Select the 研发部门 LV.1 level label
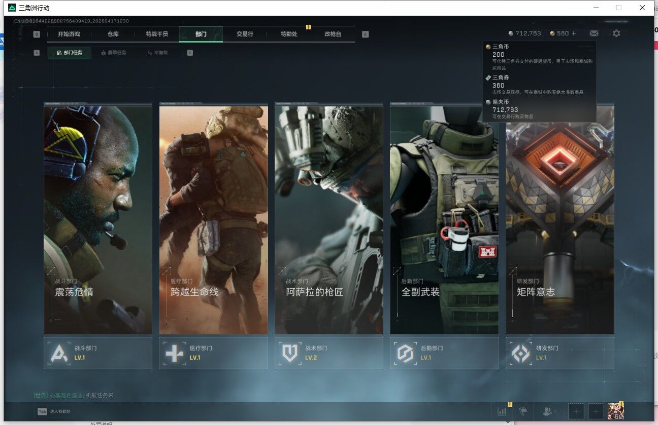This screenshot has height=425, width=658. click(x=542, y=358)
